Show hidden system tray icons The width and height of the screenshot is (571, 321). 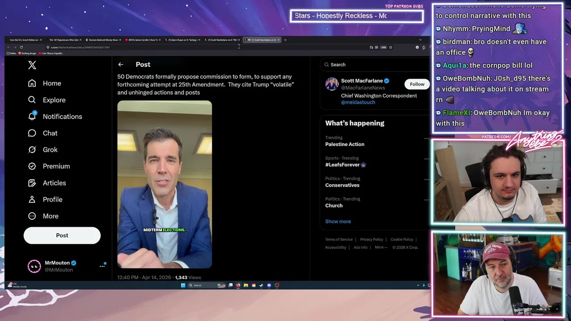pos(418,285)
